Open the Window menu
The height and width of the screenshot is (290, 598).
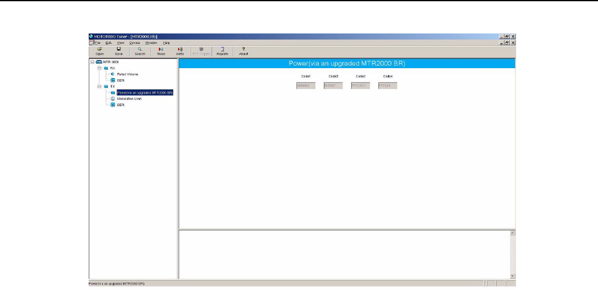click(151, 43)
